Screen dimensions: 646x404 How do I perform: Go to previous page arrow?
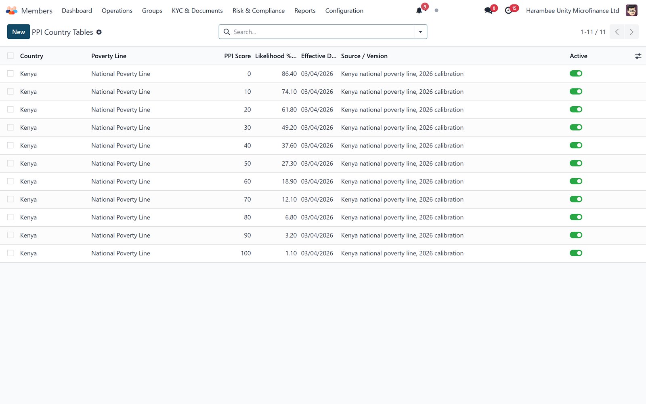pyautogui.click(x=617, y=32)
